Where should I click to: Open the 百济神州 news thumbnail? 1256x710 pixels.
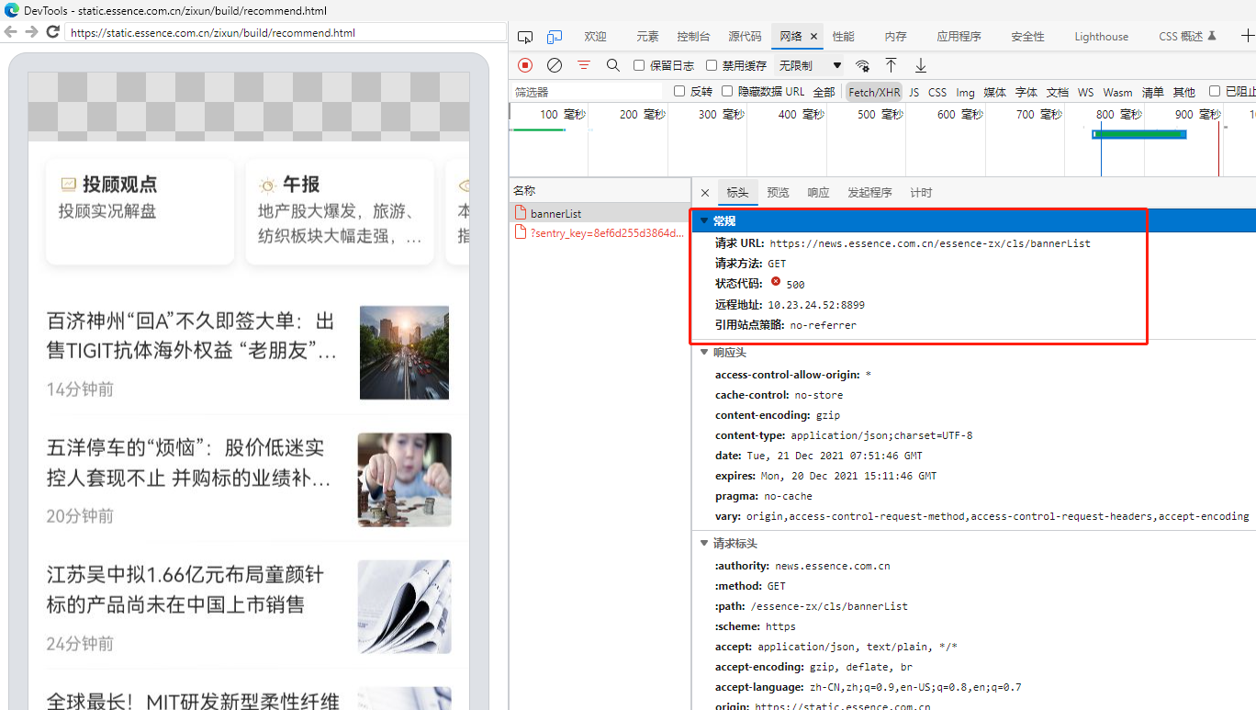tap(404, 353)
